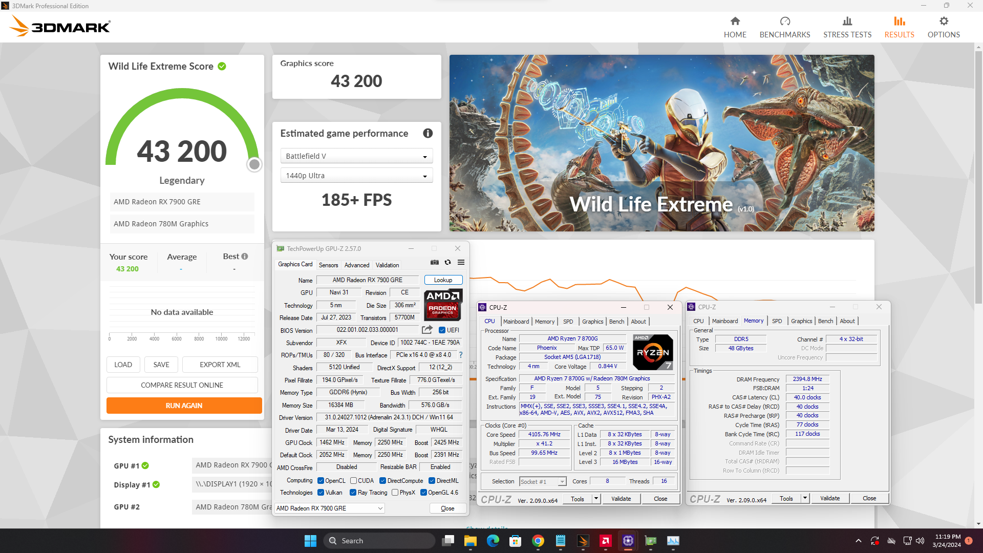Click the SAVE button
983x553 pixels.
tap(161, 365)
